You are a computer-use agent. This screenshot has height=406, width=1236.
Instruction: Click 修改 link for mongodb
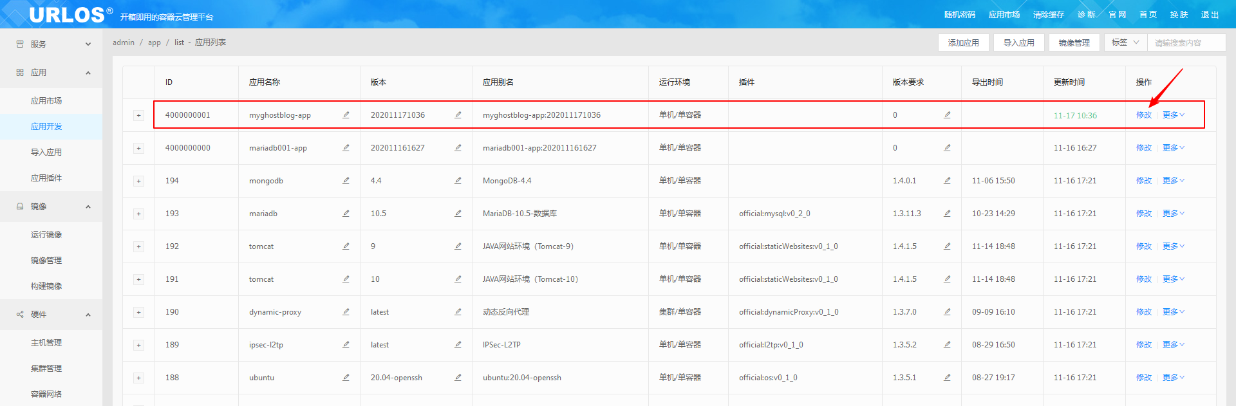click(1144, 181)
